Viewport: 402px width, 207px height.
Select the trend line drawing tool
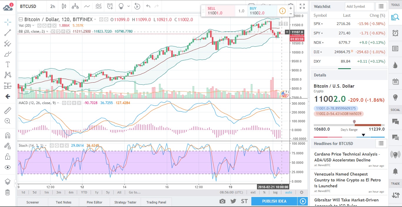pyautogui.click(x=8, y=33)
